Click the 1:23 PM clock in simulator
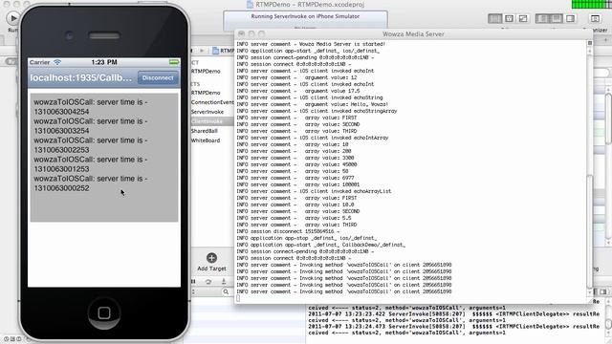 click(x=104, y=62)
